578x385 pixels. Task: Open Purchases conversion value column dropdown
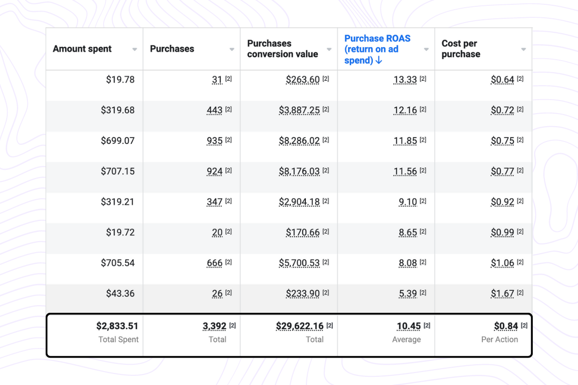pyautogui.click(x=329, y=50)
